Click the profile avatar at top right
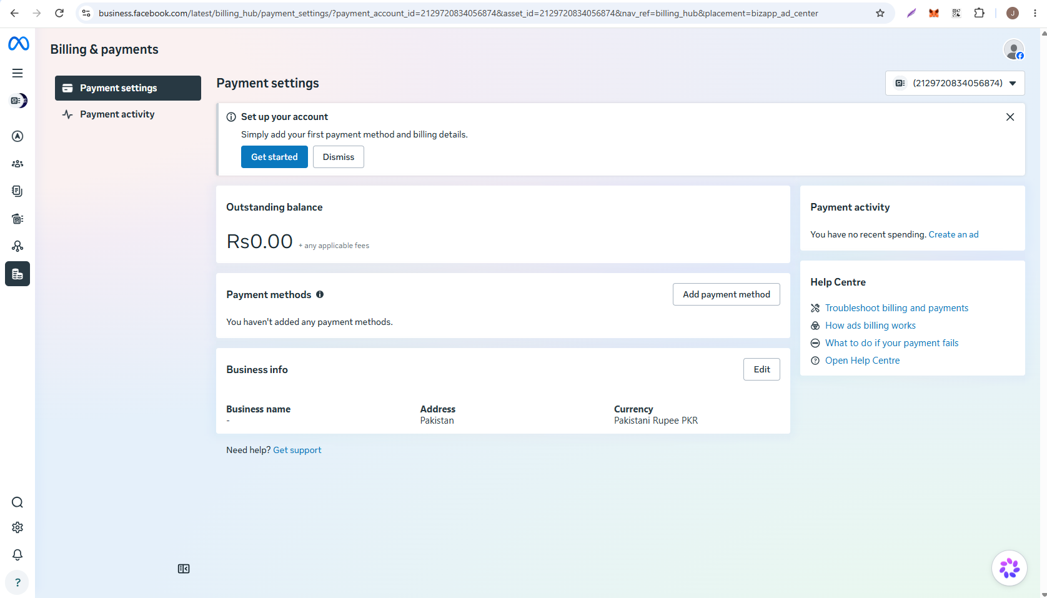The width and height of the screenshot is (1047, 598). coord(1014,49)
